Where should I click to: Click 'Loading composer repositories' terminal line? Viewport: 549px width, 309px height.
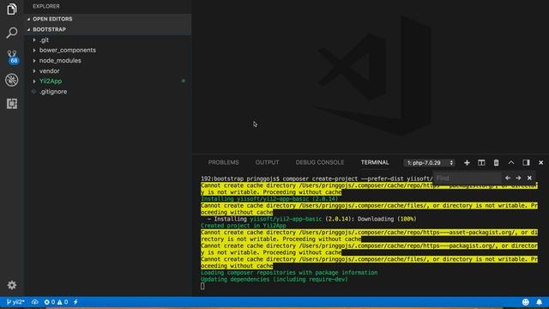[x=289, y=273]
